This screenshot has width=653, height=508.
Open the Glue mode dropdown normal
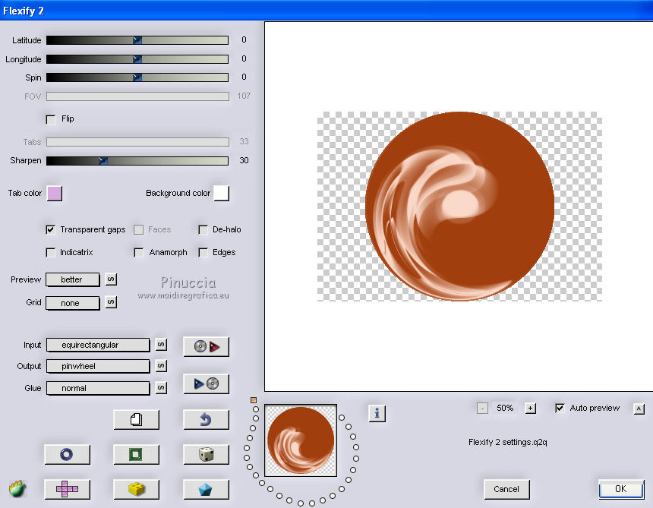pos(98,388)
